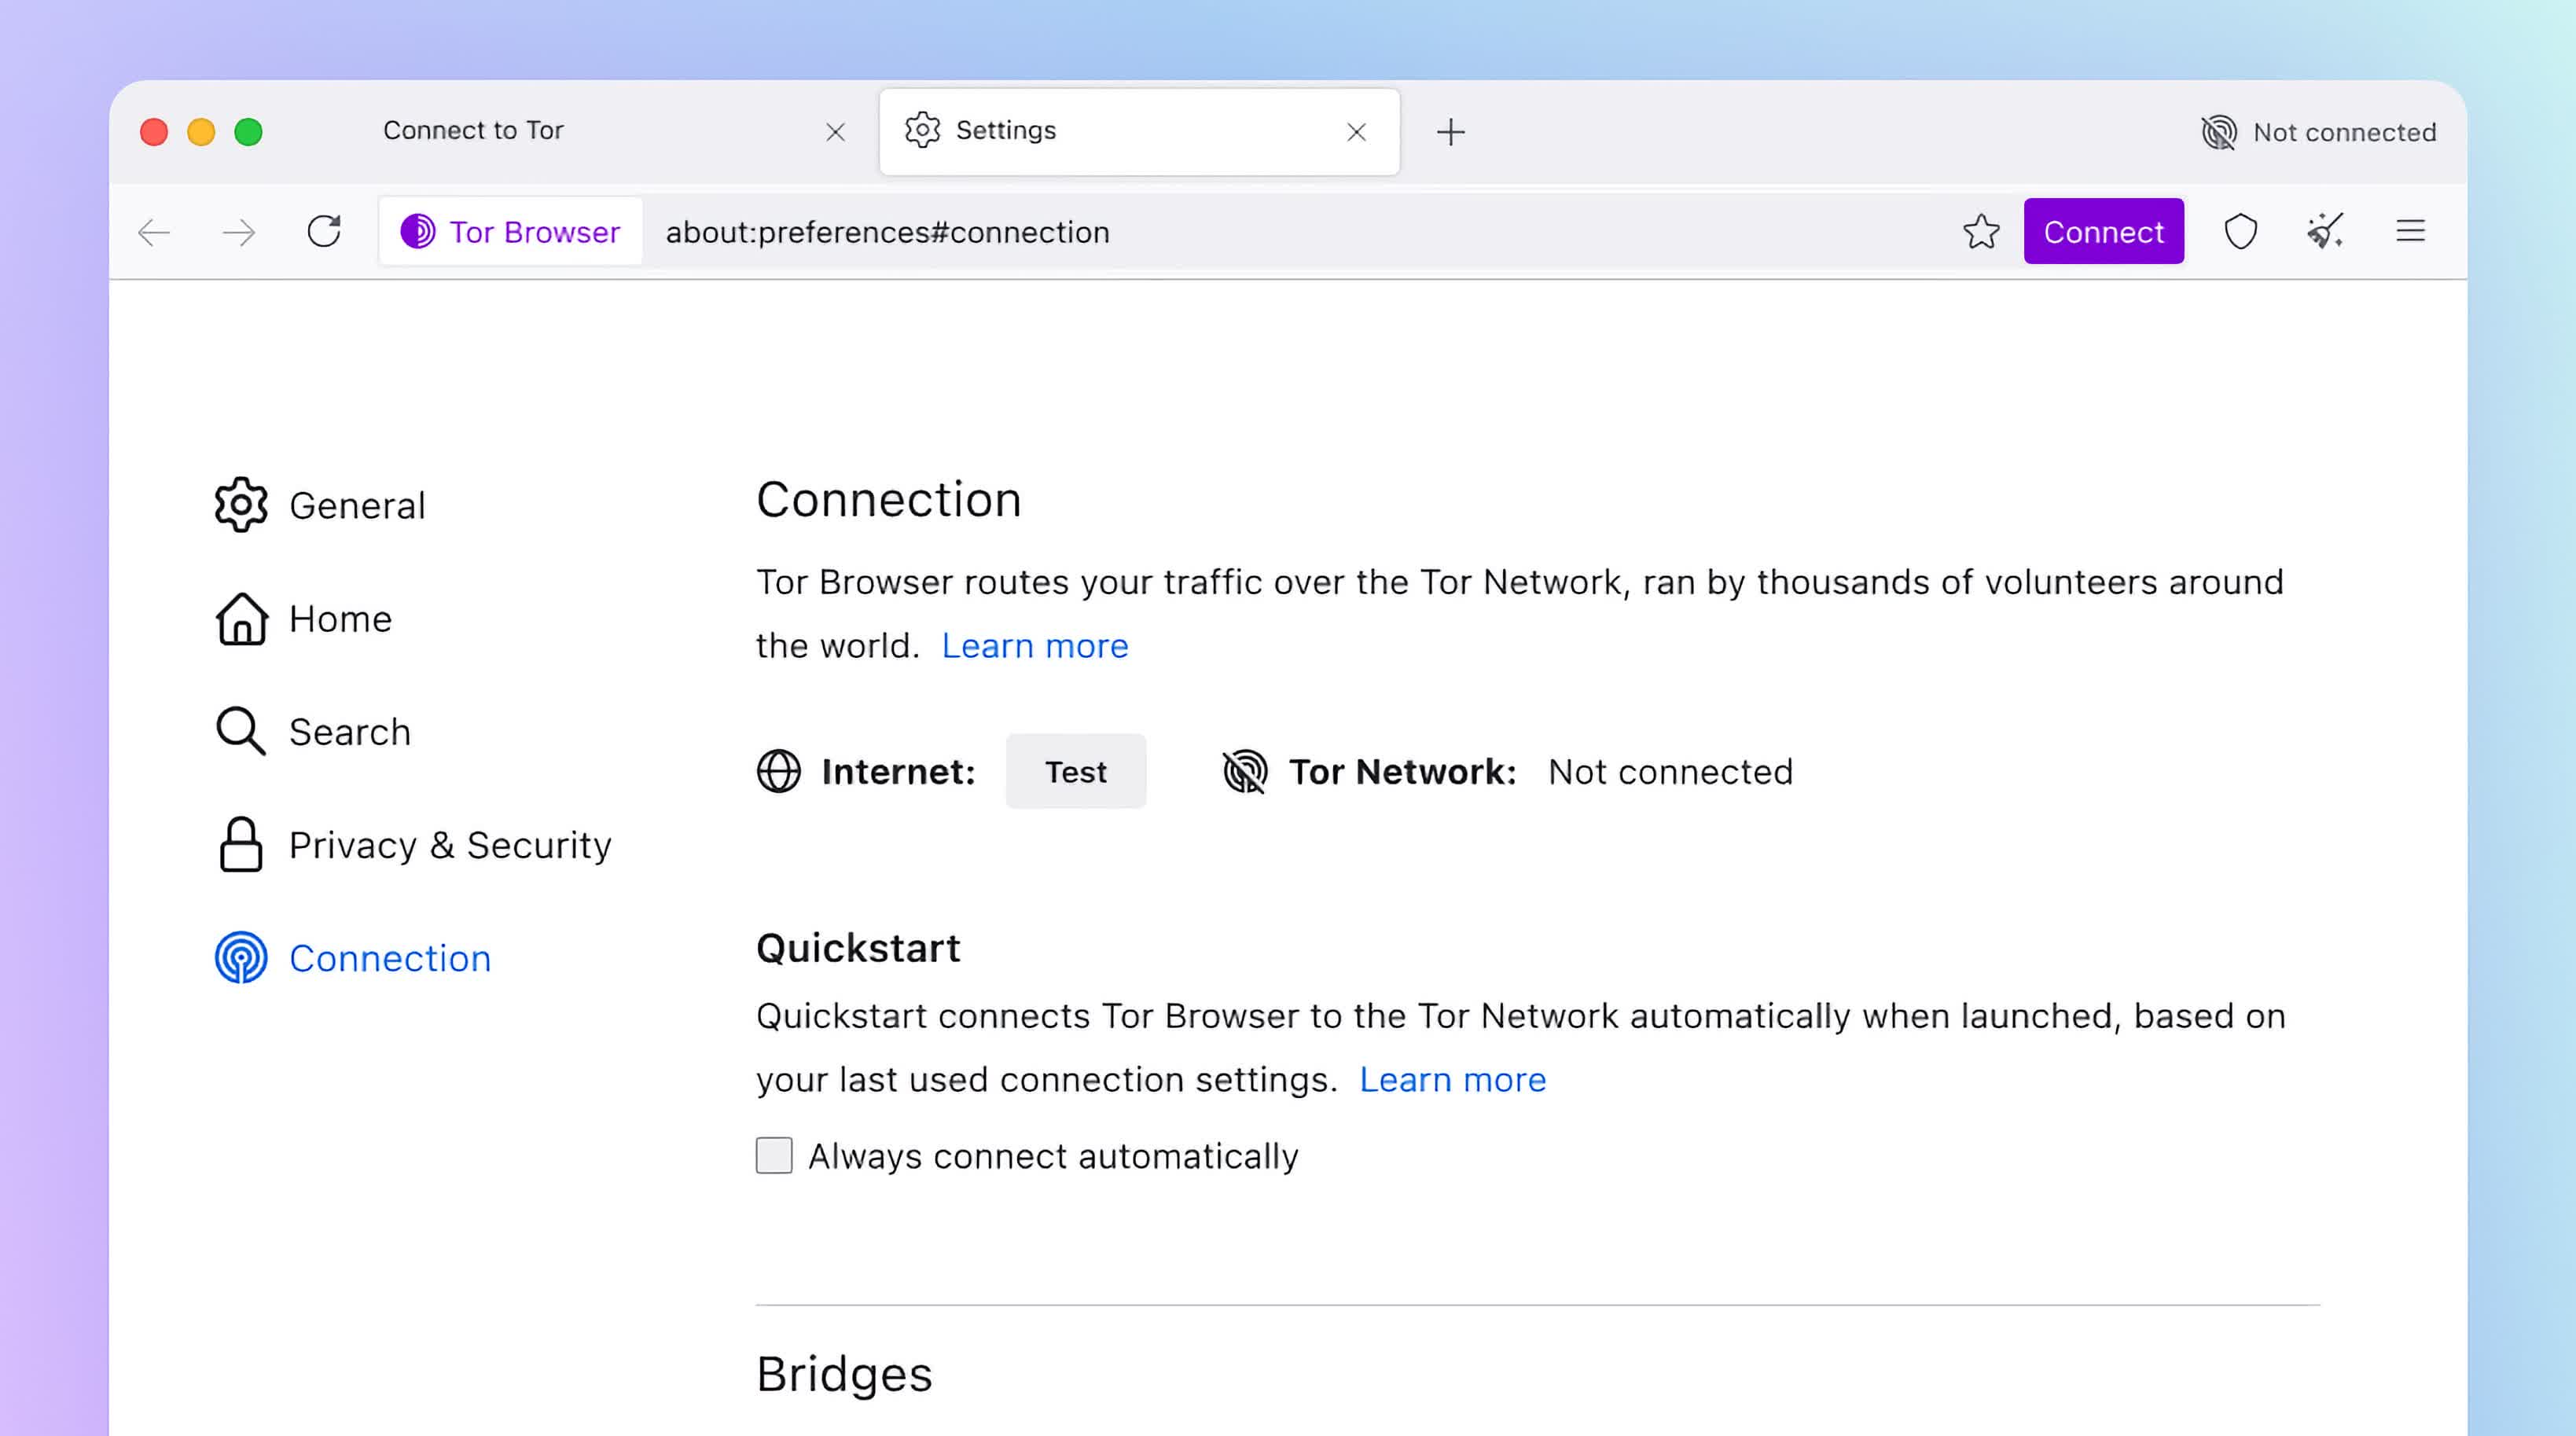The height and width of the screenshot is (1436, 2576).
Task: Reload the current page
Action: [x=324, y=231]
